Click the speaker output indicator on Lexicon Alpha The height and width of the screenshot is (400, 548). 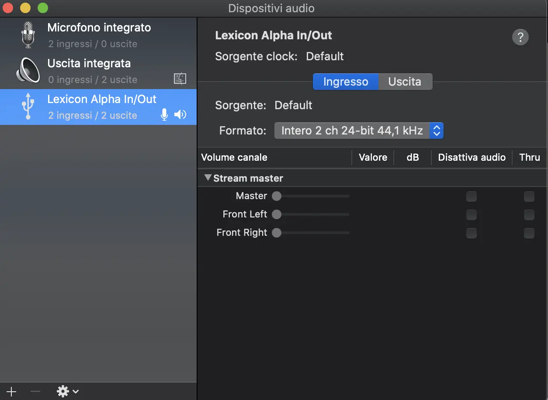click(x=180, y=115)
